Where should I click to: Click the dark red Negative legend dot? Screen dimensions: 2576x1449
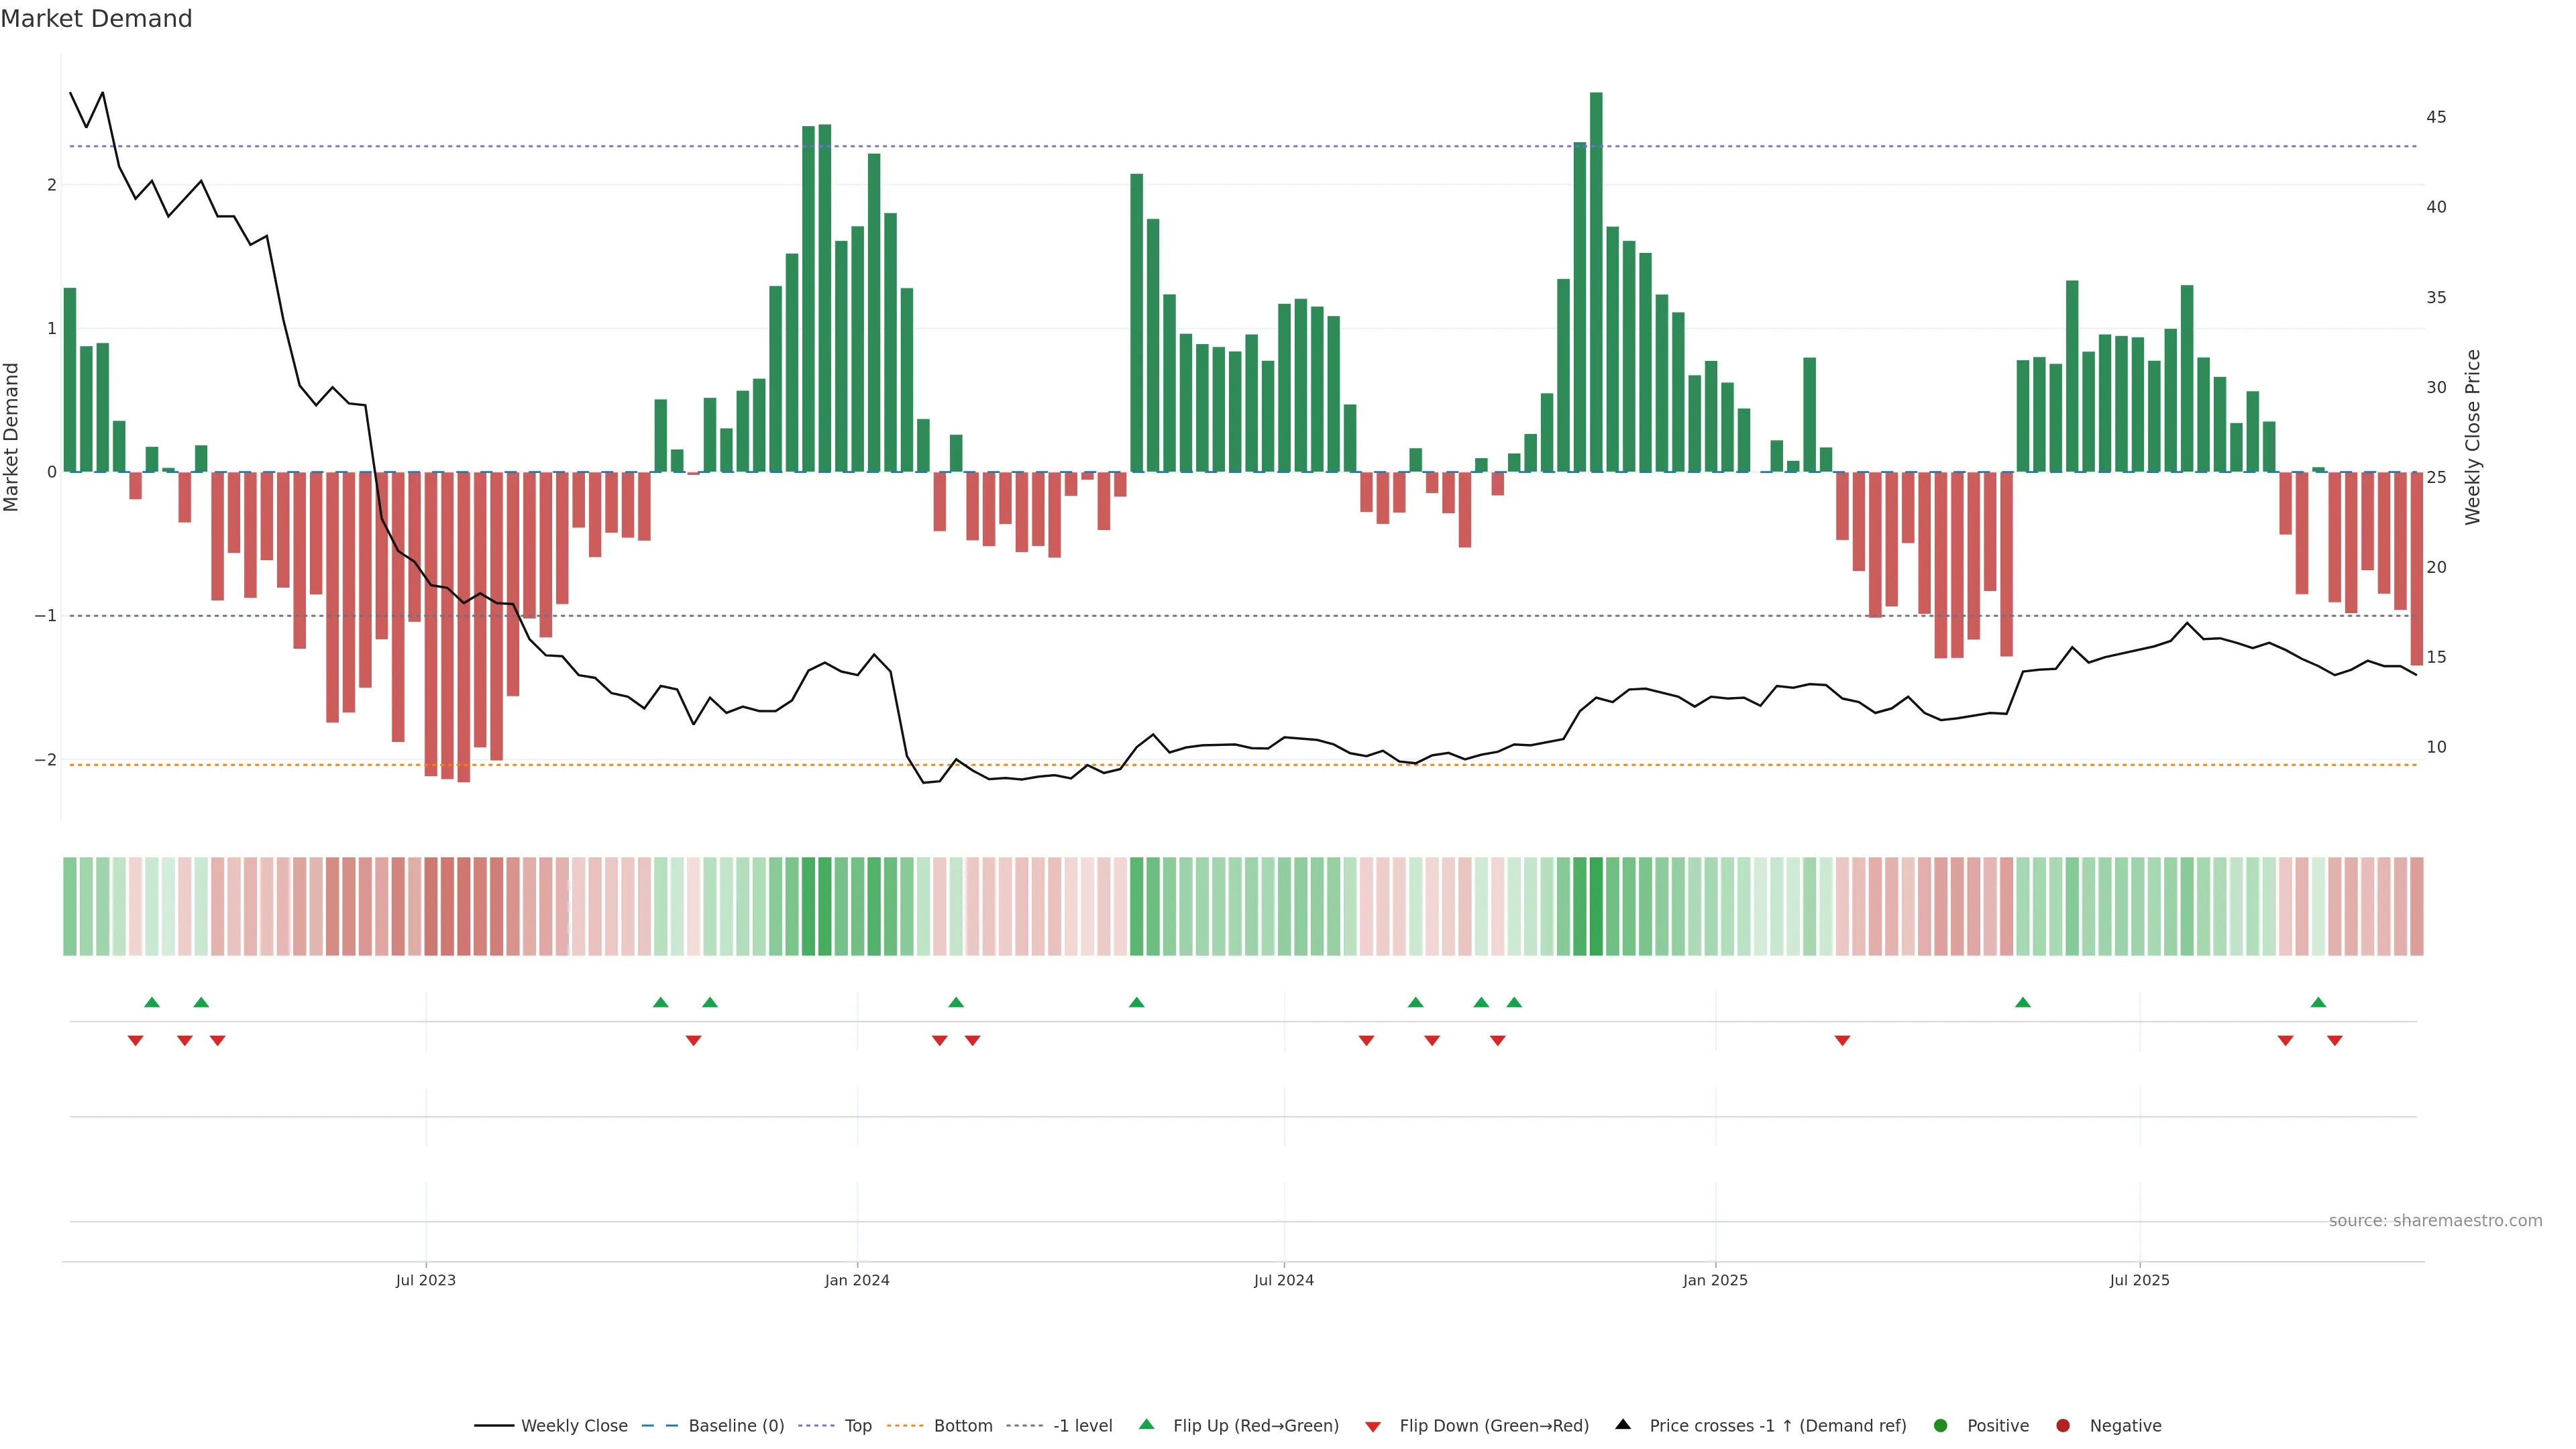point(2063,1425)
